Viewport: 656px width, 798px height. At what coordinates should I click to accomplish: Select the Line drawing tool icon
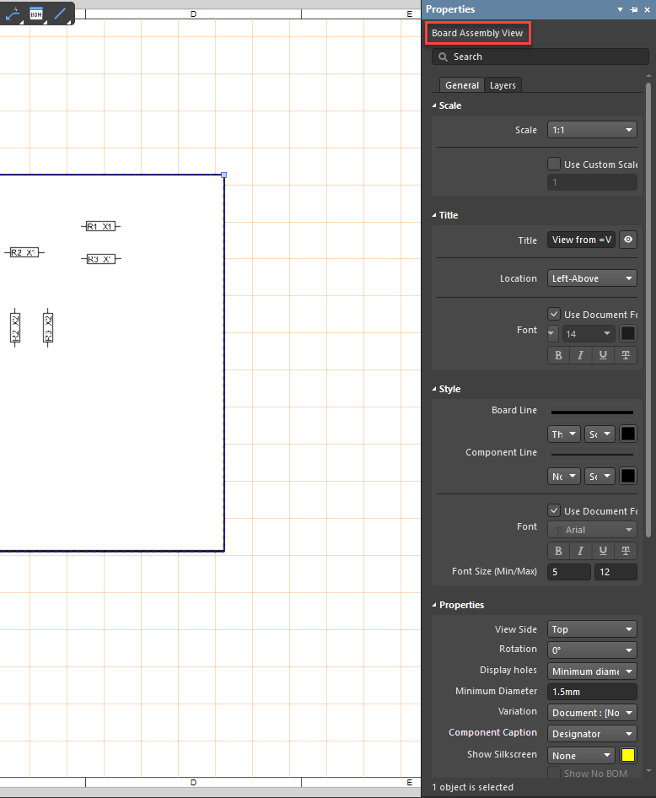pyautogui.click(x=60, y=13)
